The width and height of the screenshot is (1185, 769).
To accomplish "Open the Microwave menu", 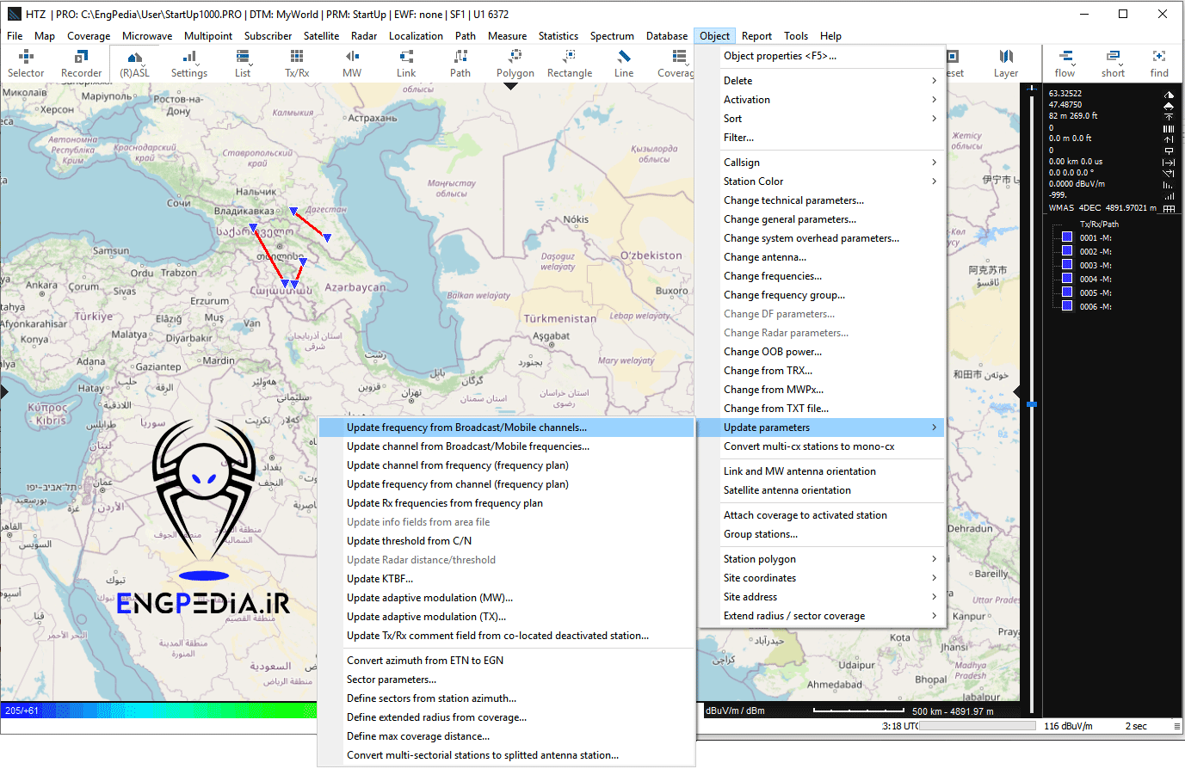I will point(147,36).
